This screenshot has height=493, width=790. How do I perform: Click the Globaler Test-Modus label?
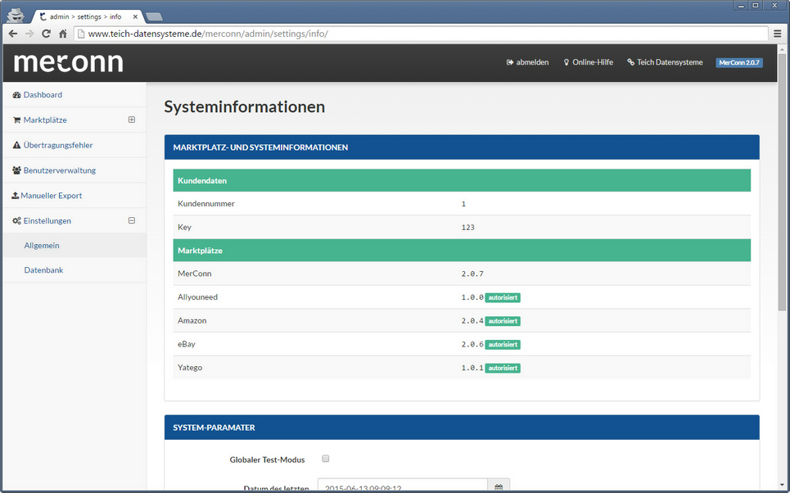tap(267, 459)
